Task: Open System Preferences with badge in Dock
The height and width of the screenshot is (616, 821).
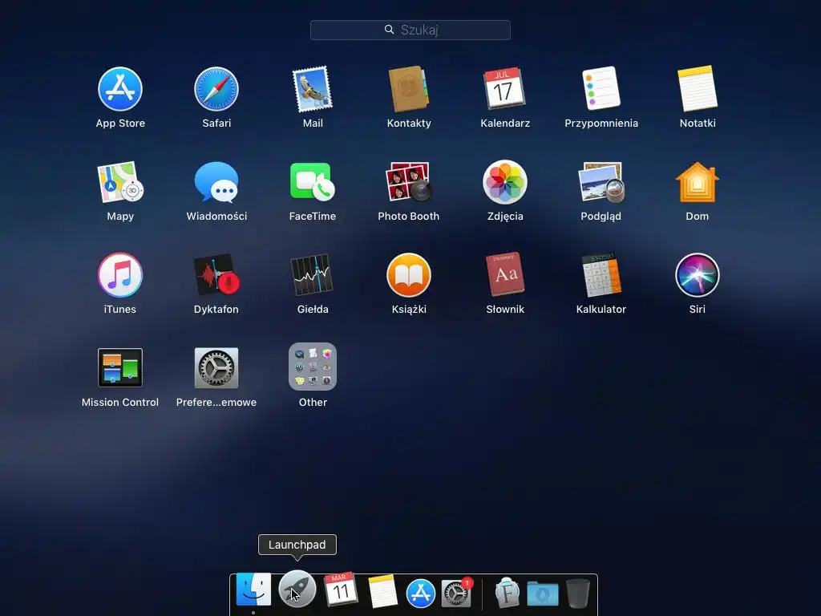Action: click(x=456, y=593)
